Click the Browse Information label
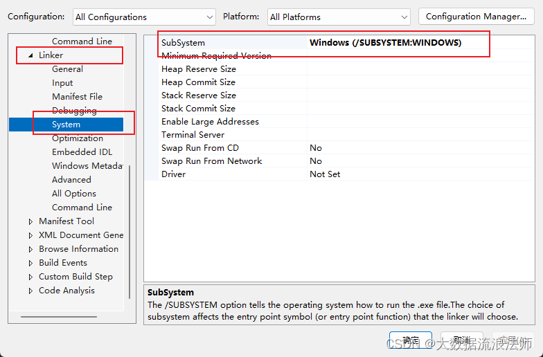 point(79,249)
